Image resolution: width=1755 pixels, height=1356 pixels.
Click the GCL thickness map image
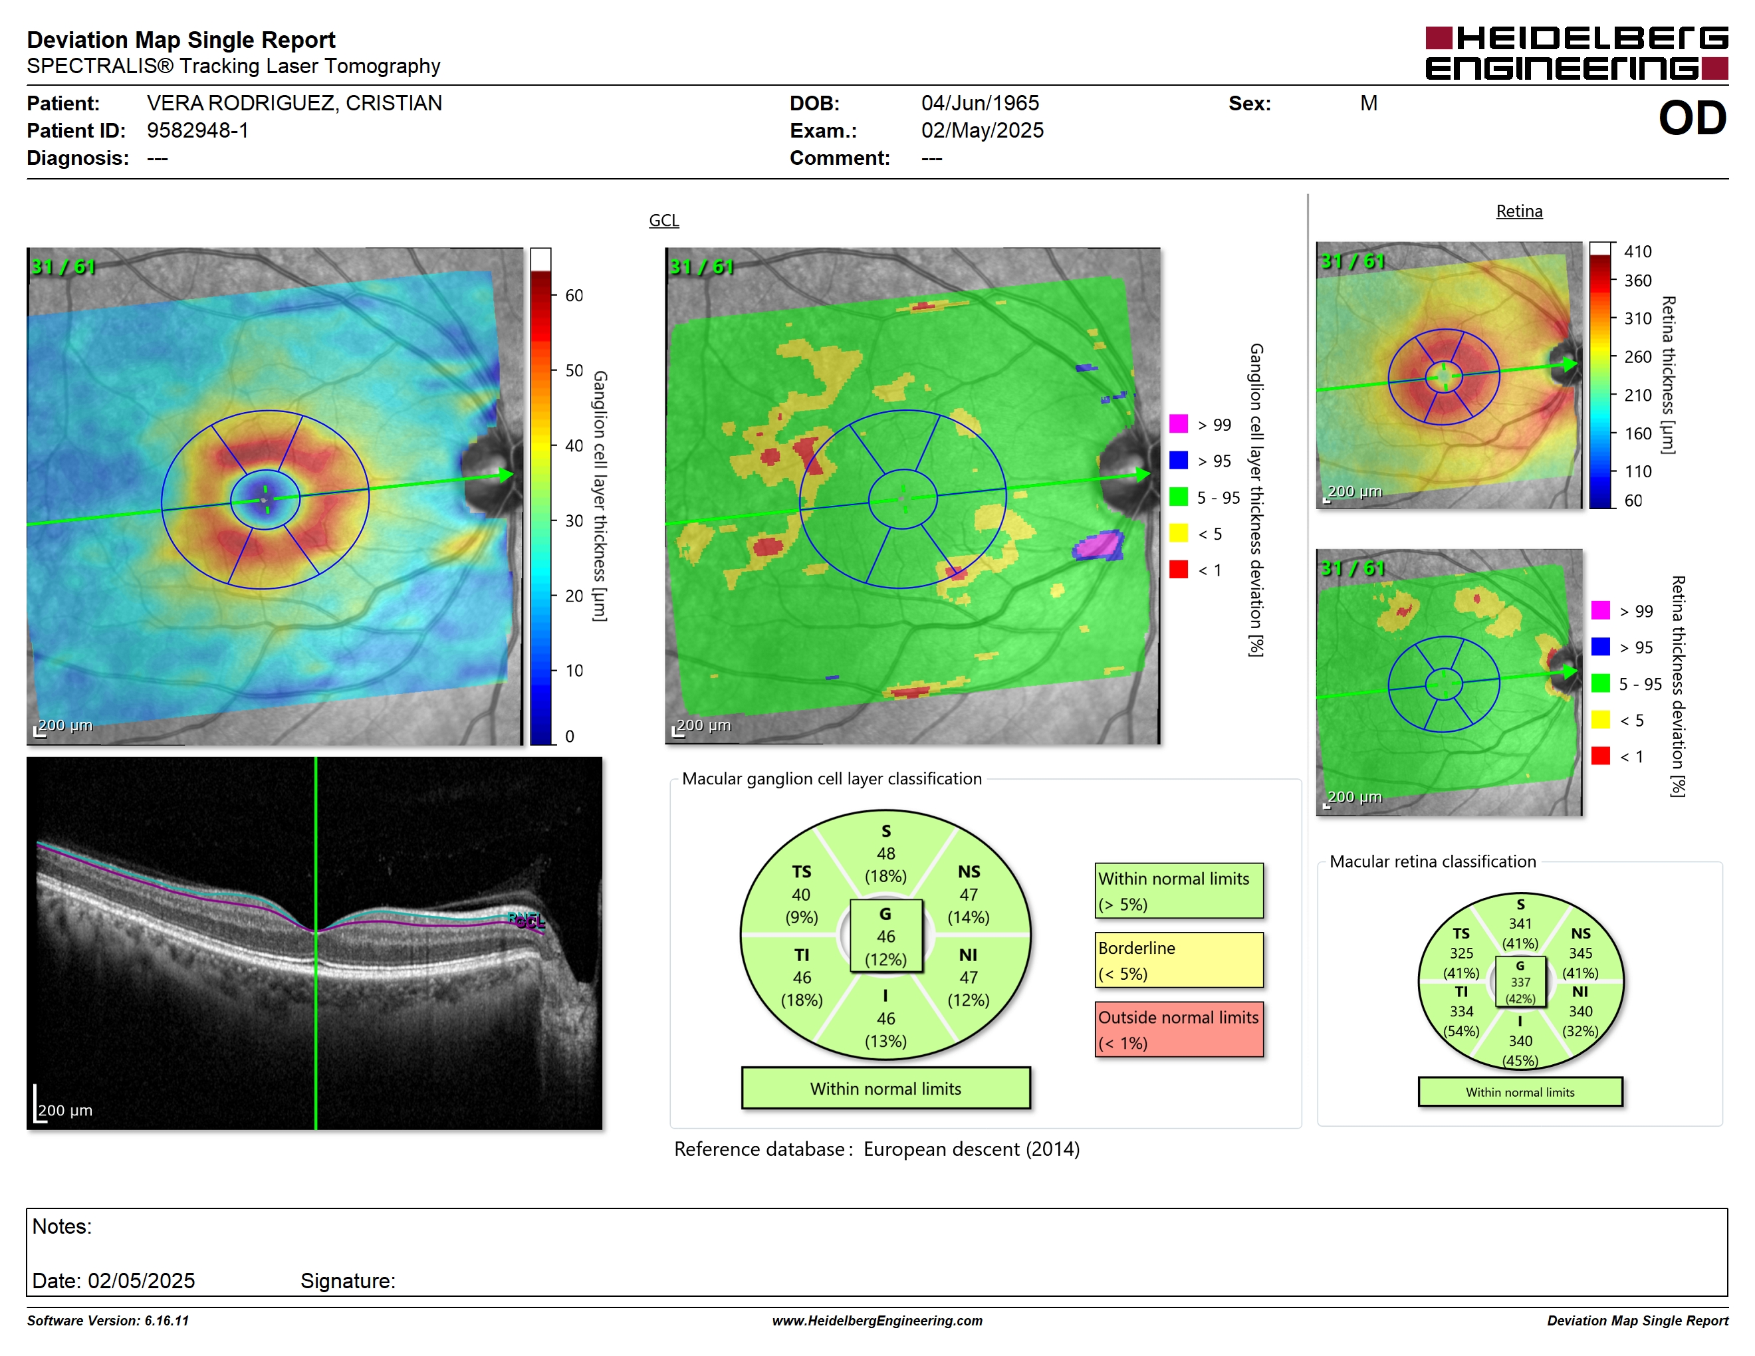click(275, 497)
